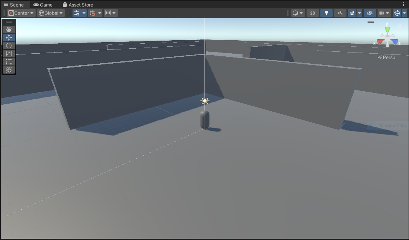The image size is (409, 240).
Task: Select the Move tool
Action: [8, 37]
